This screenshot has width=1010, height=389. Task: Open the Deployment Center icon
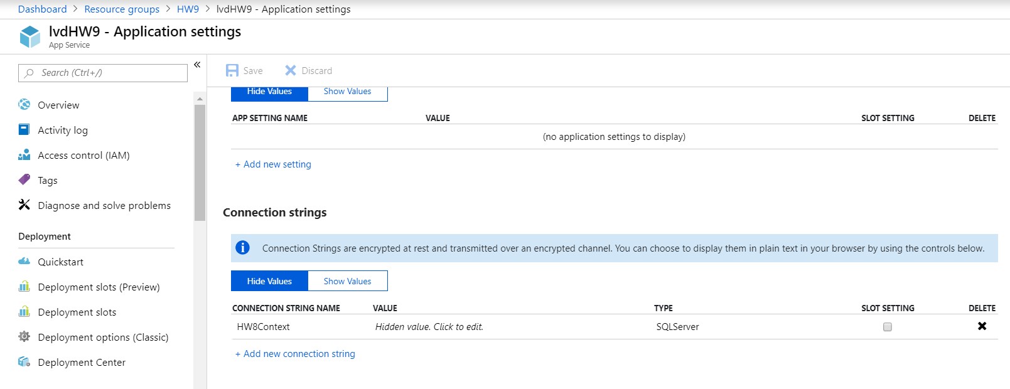(24, 362)
